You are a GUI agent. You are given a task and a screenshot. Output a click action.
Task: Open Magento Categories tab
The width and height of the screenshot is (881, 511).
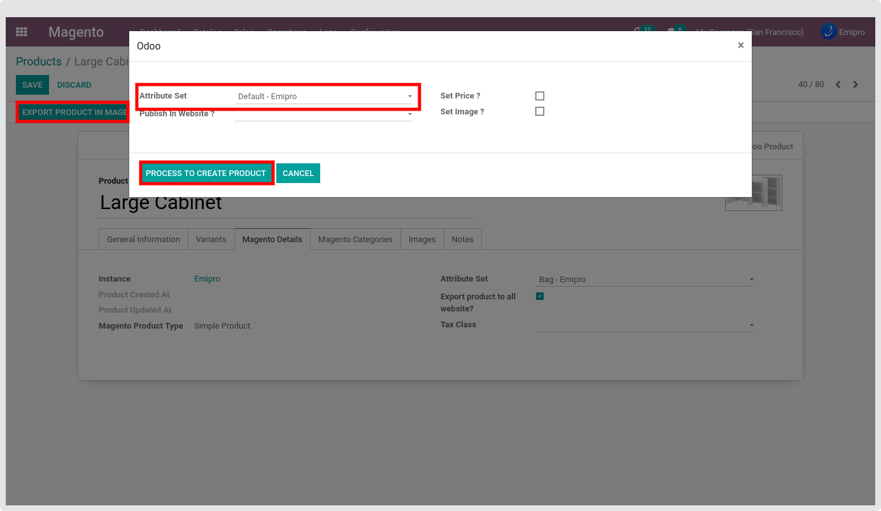point(355,239)
